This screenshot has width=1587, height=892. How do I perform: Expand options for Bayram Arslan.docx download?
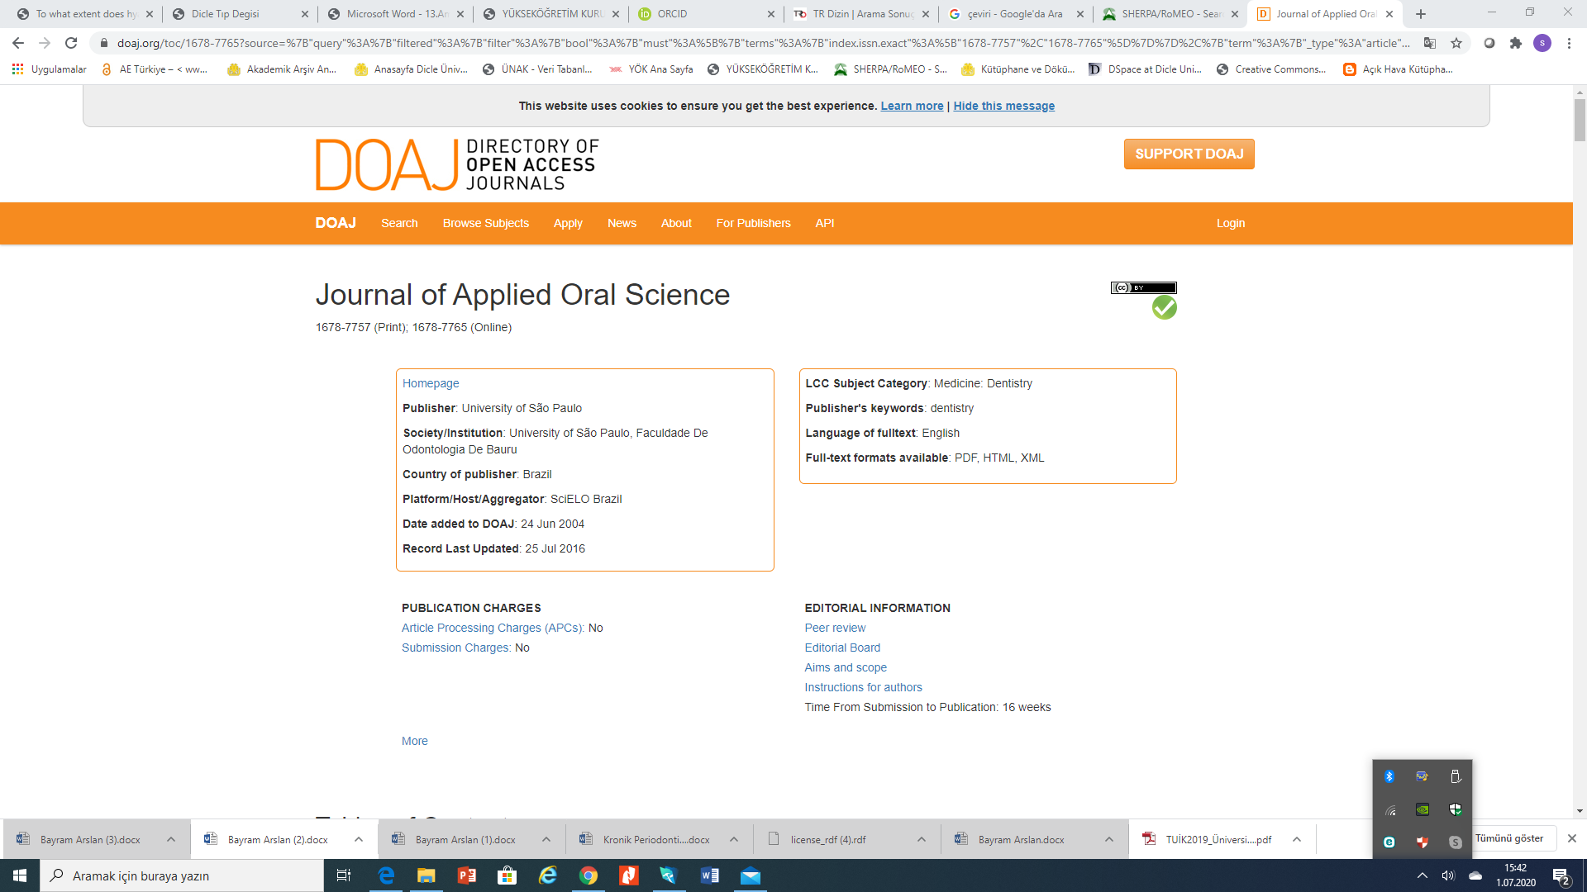tap(1109, 839)
